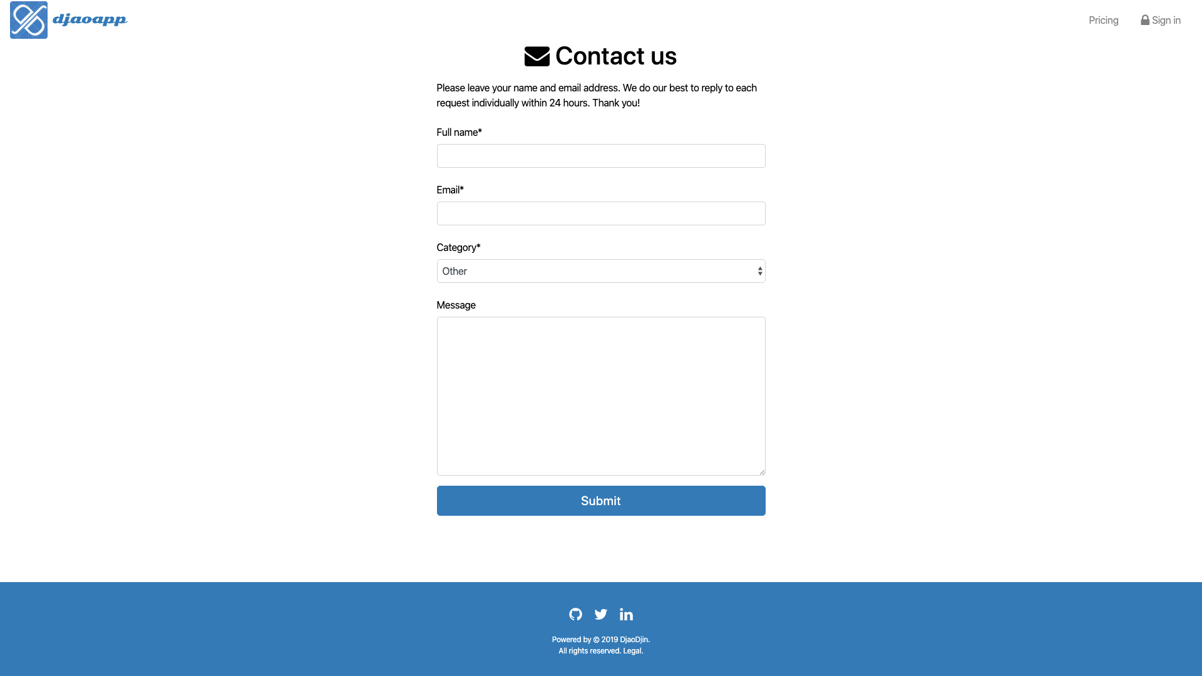Click the lock icon beside Sign in
Viewport: 1202px width, 676px height.
[x=1145, y=20]
